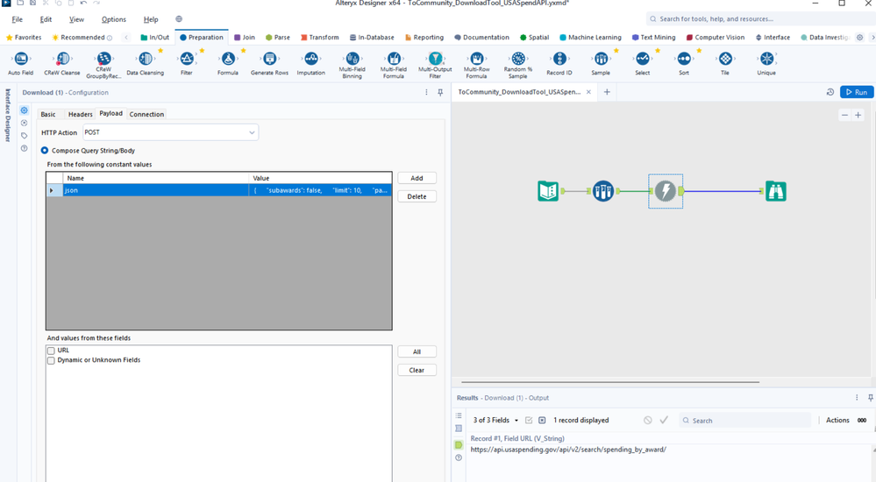The image size is (876, 482).
Task: Click the global search field
Action: click(x=759, y=19)
